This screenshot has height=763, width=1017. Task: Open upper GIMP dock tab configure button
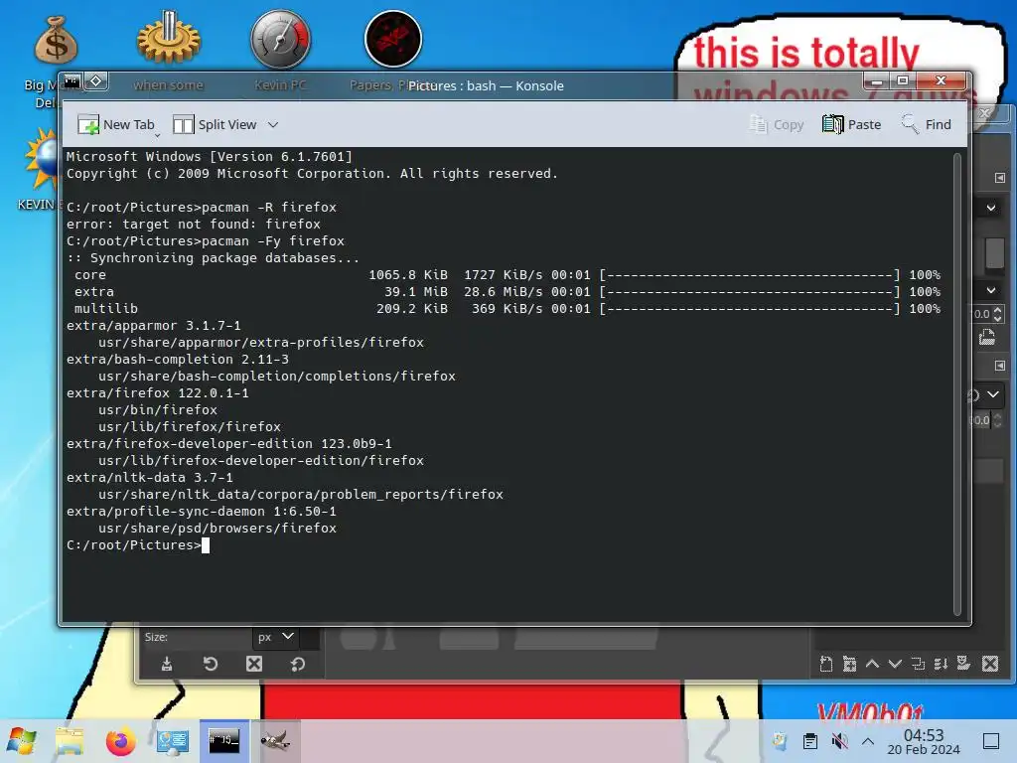(999, 178)
